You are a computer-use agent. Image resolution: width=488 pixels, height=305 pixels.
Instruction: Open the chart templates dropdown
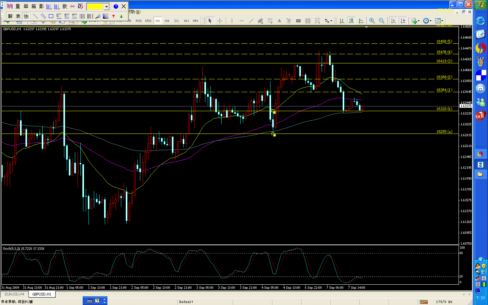click(439, 21)
